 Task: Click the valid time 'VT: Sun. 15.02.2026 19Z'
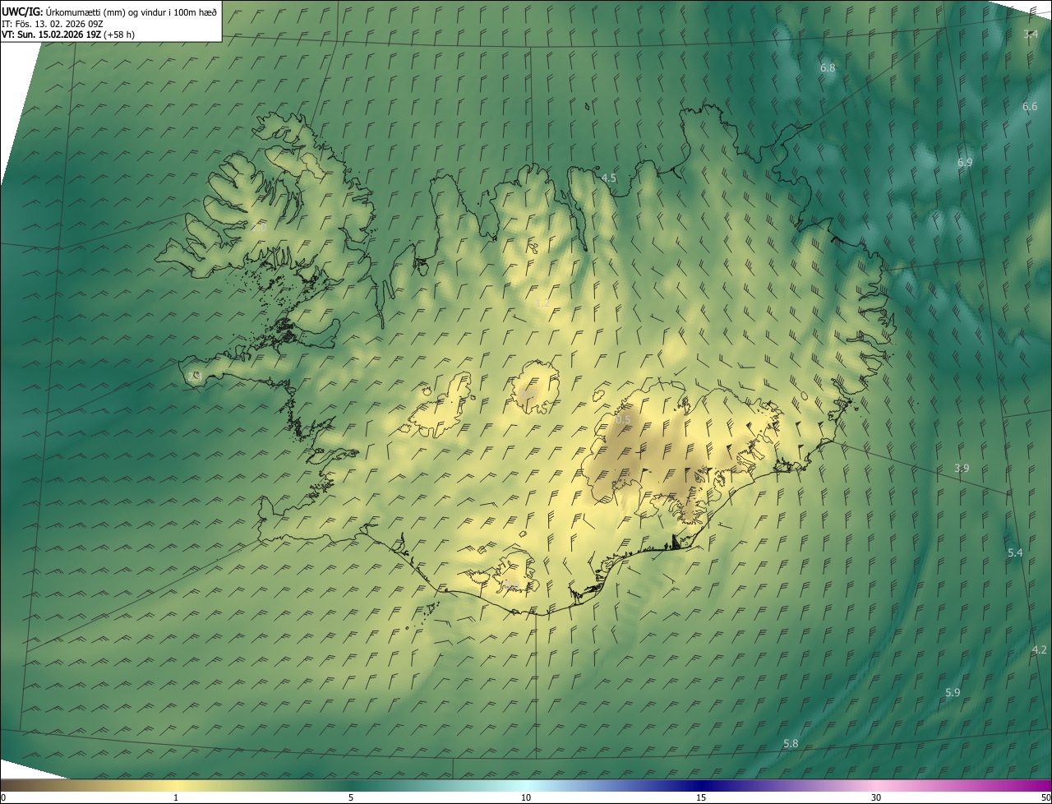tap(51, 35)
